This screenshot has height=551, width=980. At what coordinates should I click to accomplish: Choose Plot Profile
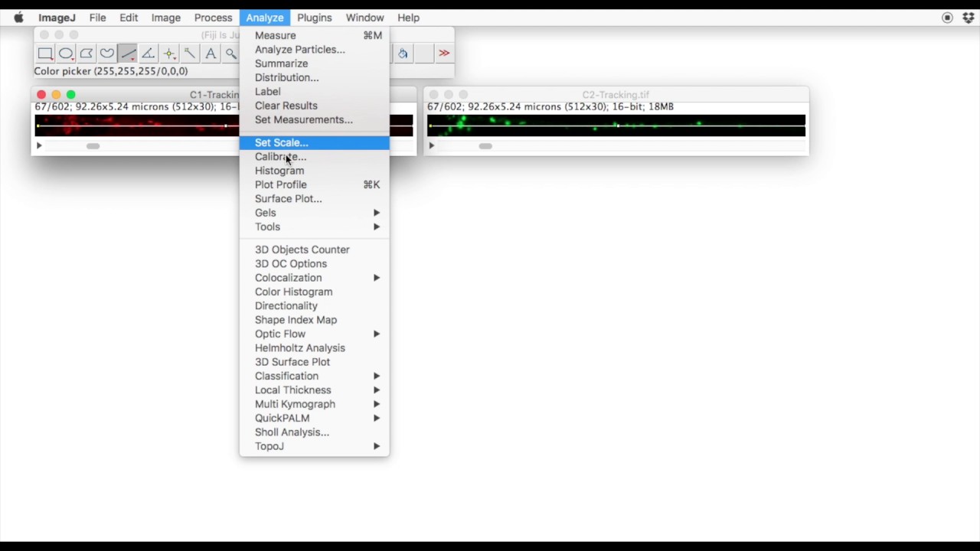pyautogui.click(x=314, y=184)
